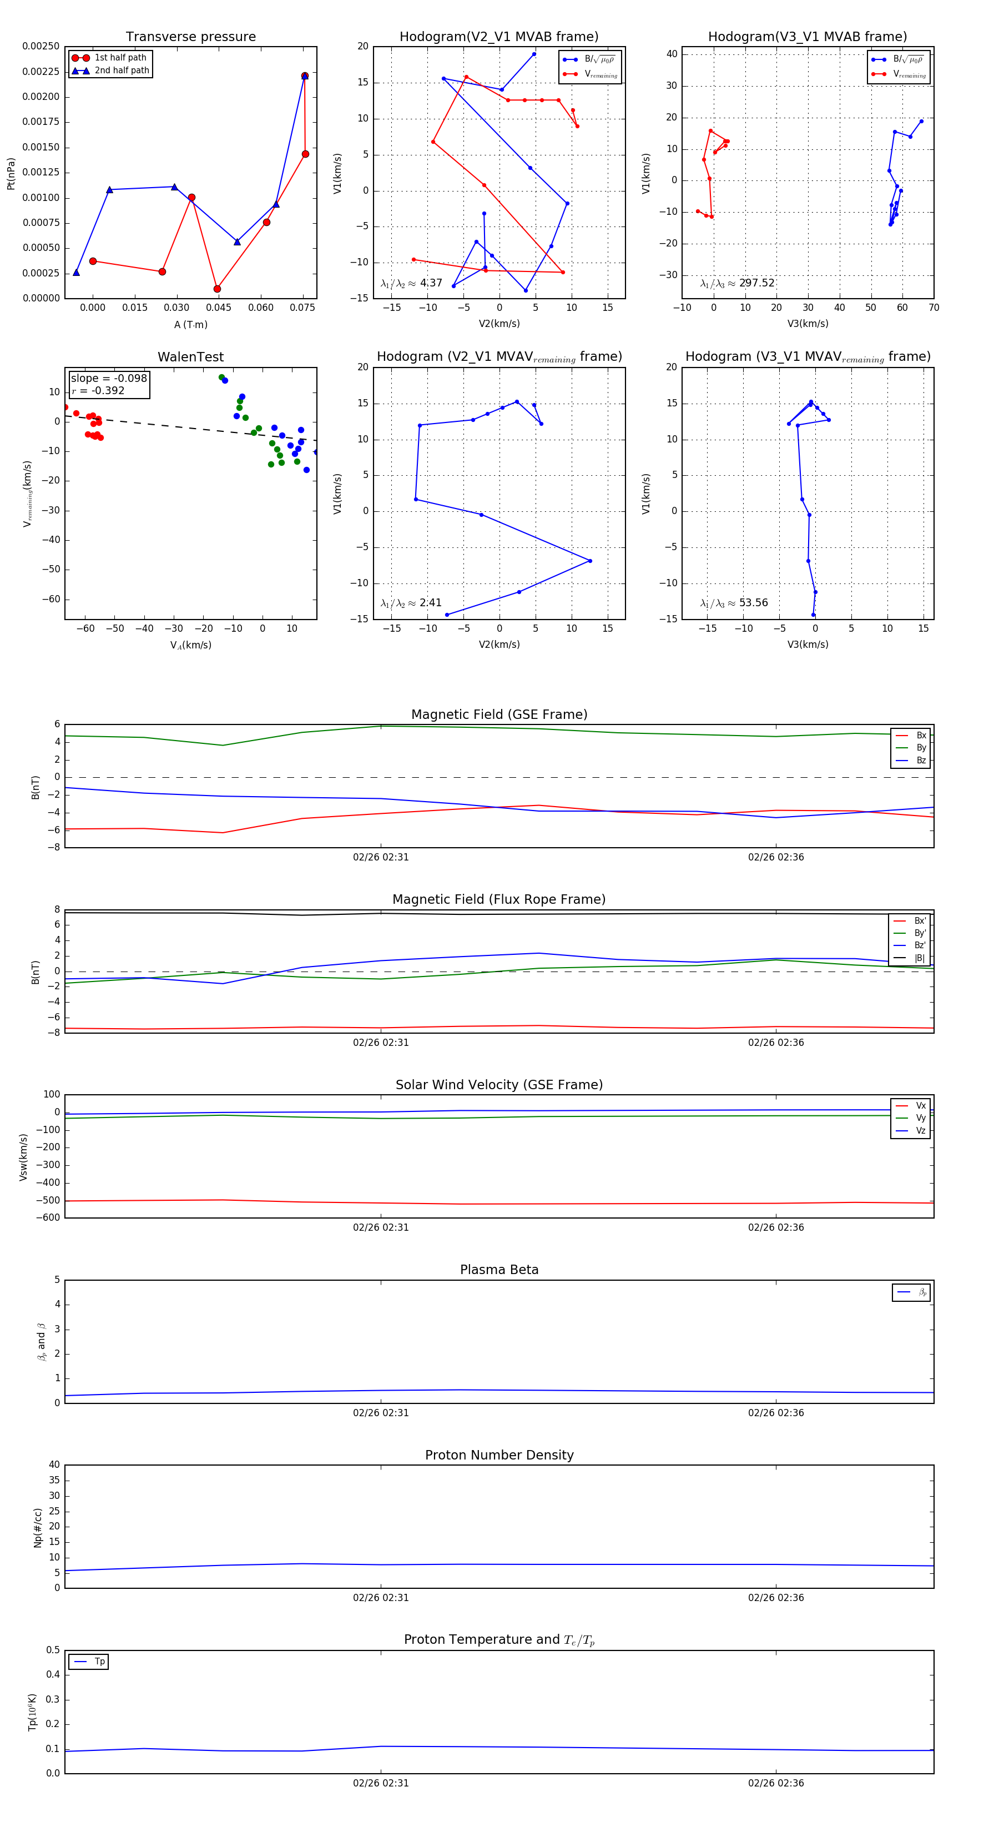Select the Vz legend entry
This screenshot has height=1832, width=999.
pyautogui.click(x=911, y=1131)
